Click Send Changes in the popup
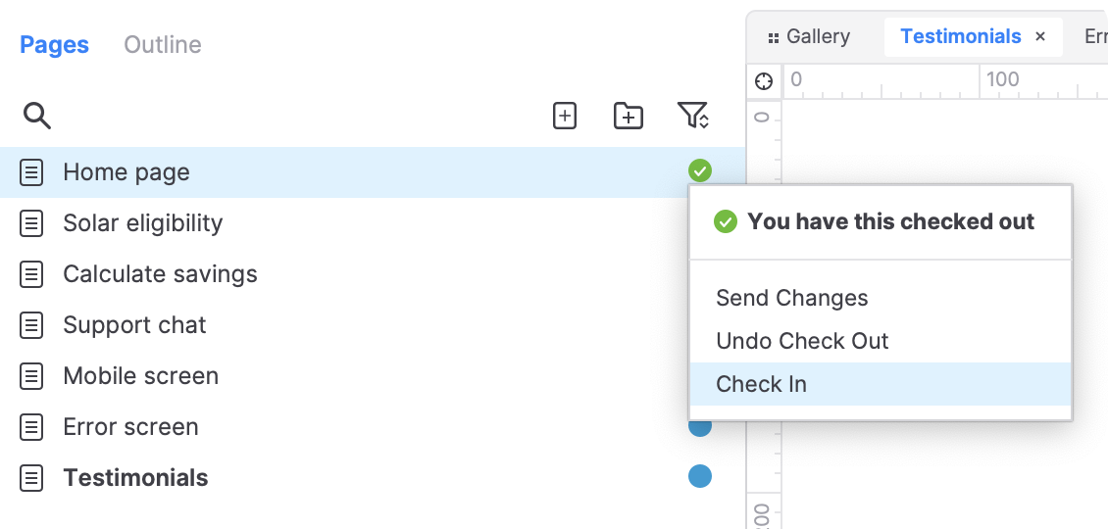Image resolution: width=1108 pixels, height=529 pixels. coord(791,298)
